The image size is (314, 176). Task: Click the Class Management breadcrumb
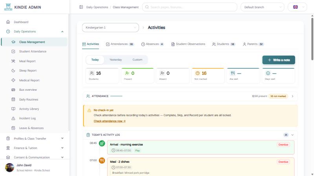pos(126,7)
